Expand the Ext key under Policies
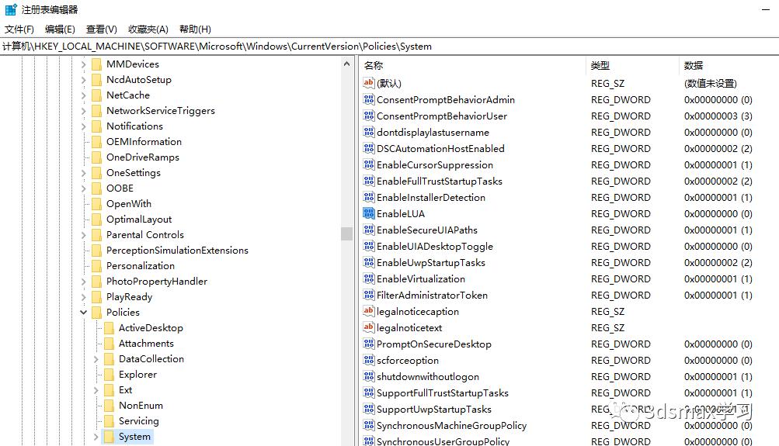Screen dimensions: 779x446 click(96, 390)
